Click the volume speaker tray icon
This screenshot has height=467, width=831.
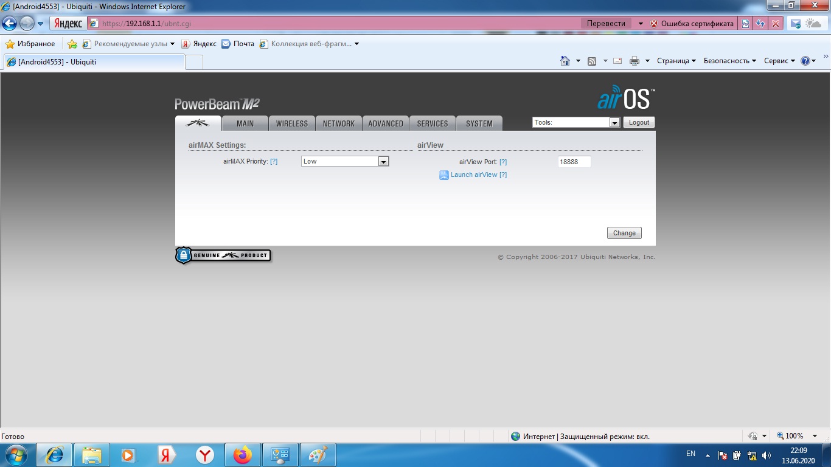click(766, 455)
